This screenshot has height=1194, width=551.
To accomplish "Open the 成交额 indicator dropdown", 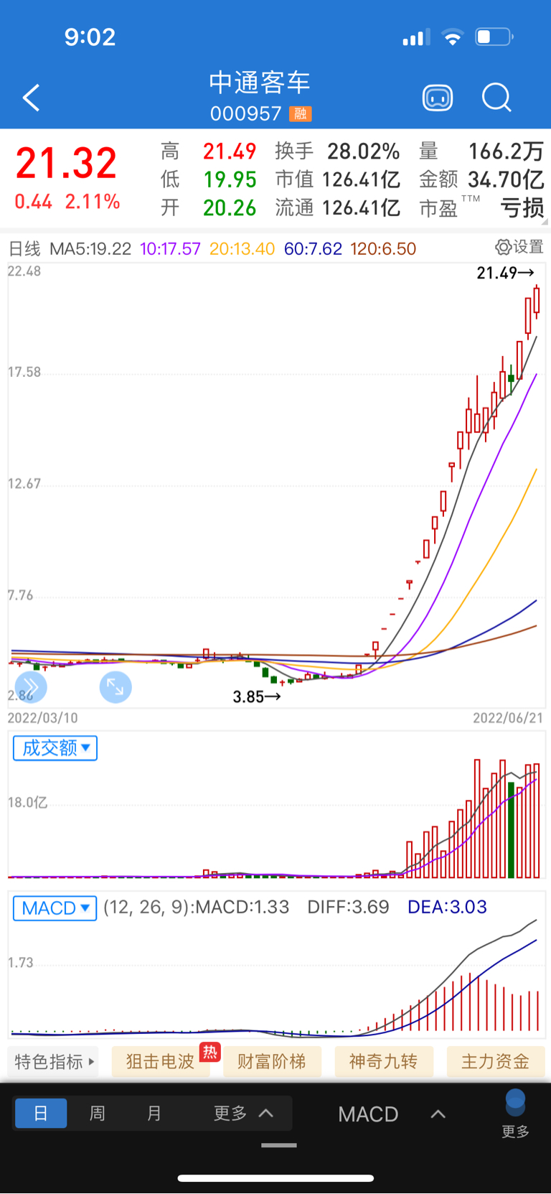I will [x=55, y=748].
